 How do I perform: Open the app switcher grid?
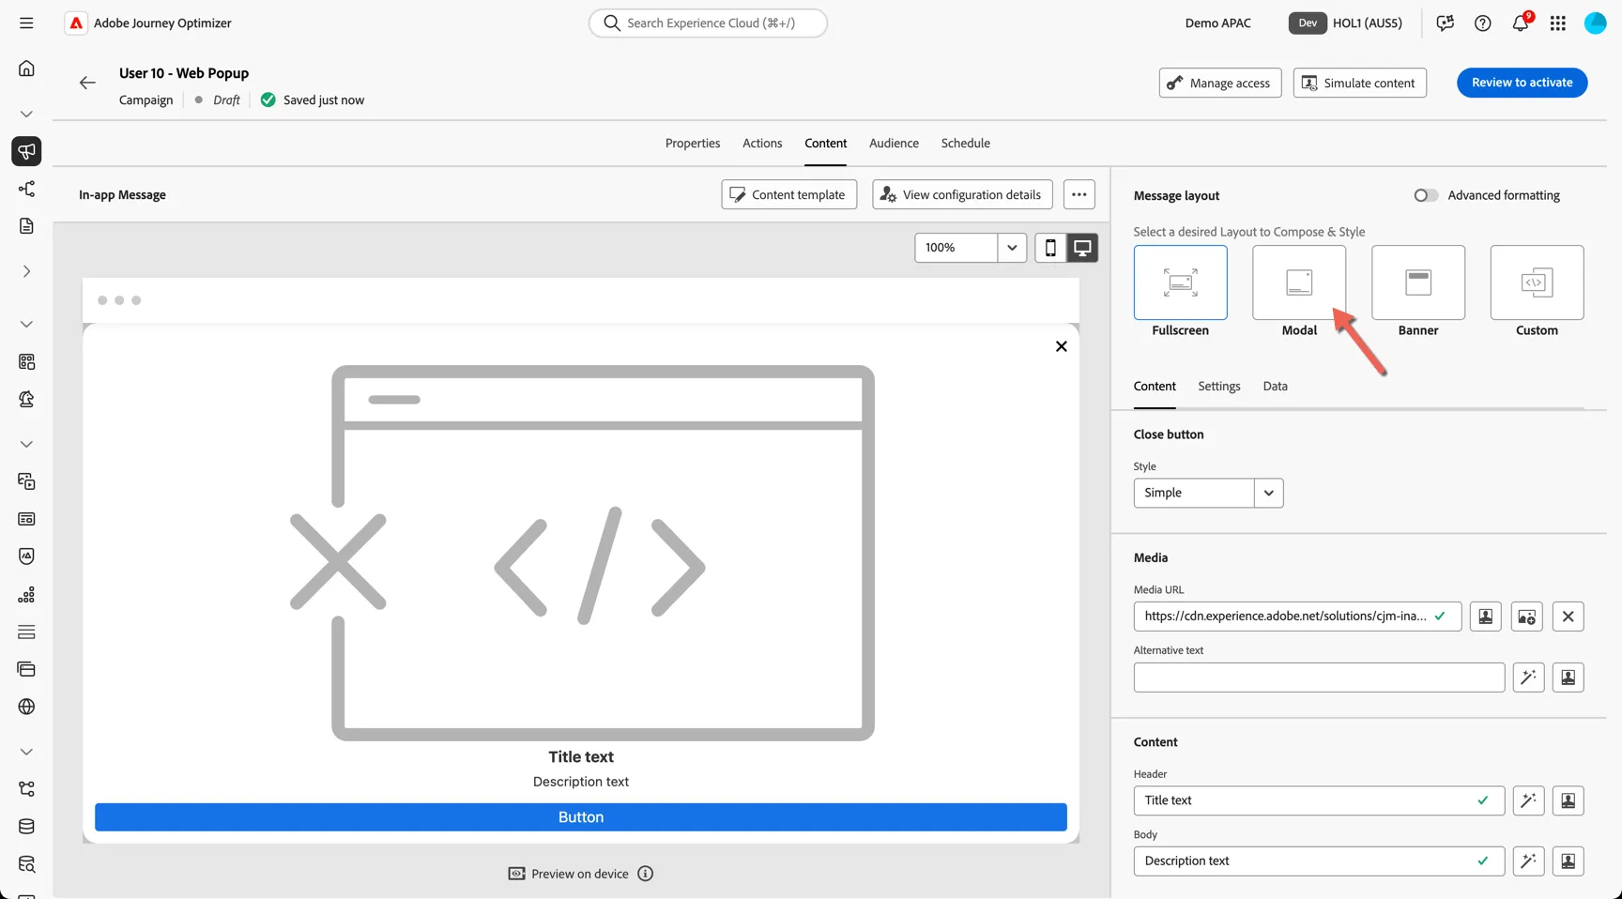point(1558,23)
